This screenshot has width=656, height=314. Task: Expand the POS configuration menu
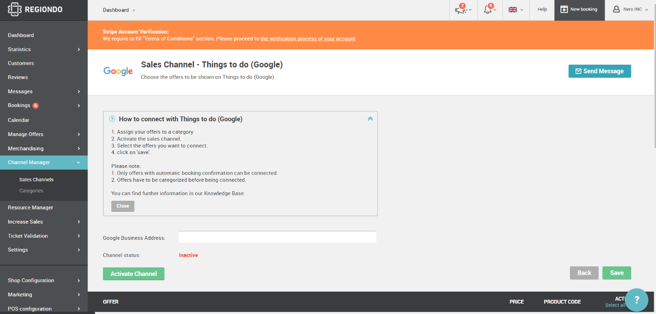coord(44,309)
